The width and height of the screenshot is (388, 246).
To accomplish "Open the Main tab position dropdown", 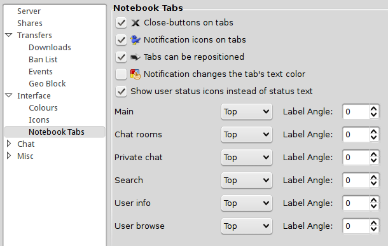I will pyautogui.click(x=247, y=112).
